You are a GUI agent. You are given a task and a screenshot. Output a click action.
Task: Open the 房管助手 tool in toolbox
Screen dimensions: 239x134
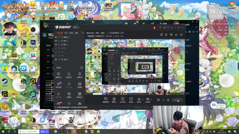[x=69, y=75]
